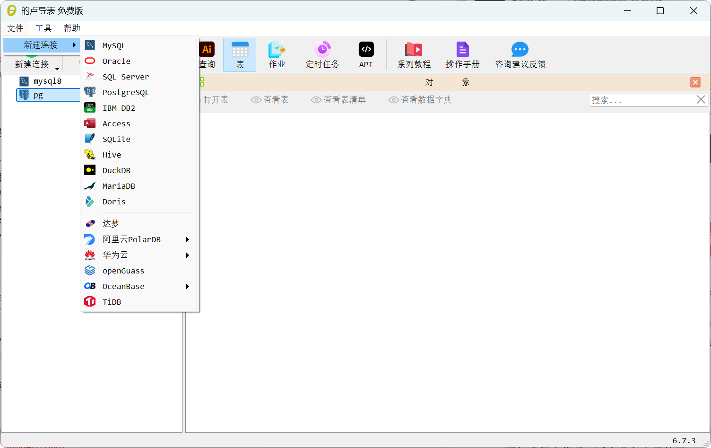Click the SQL Server icon
The image size is (711, 448).
[x=90, y=76]
